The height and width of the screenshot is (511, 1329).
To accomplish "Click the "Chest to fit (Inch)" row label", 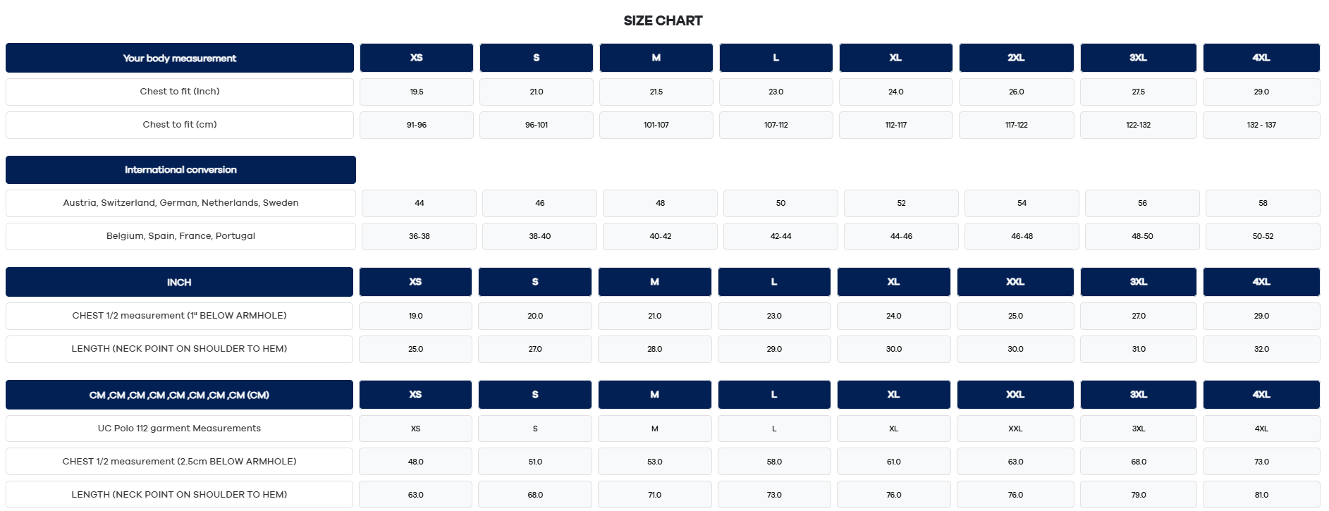I will tap(180, 92).
